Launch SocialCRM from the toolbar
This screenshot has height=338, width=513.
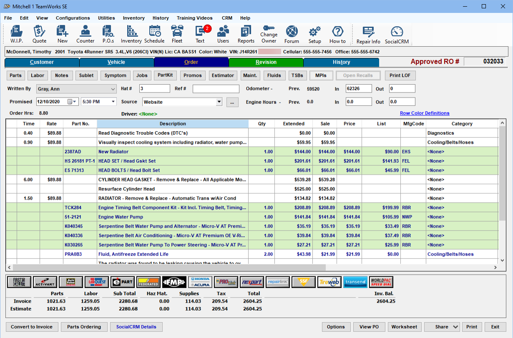click(396, 34)
